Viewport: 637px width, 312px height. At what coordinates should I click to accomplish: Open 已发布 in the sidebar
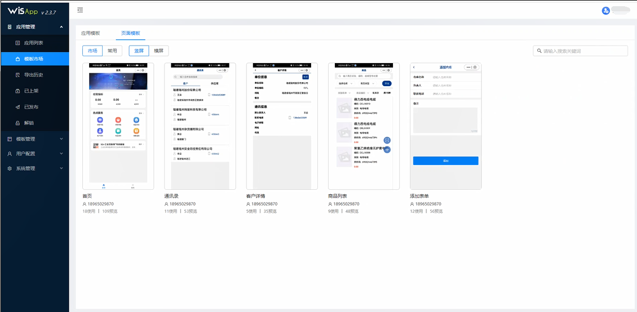(31, 107)
